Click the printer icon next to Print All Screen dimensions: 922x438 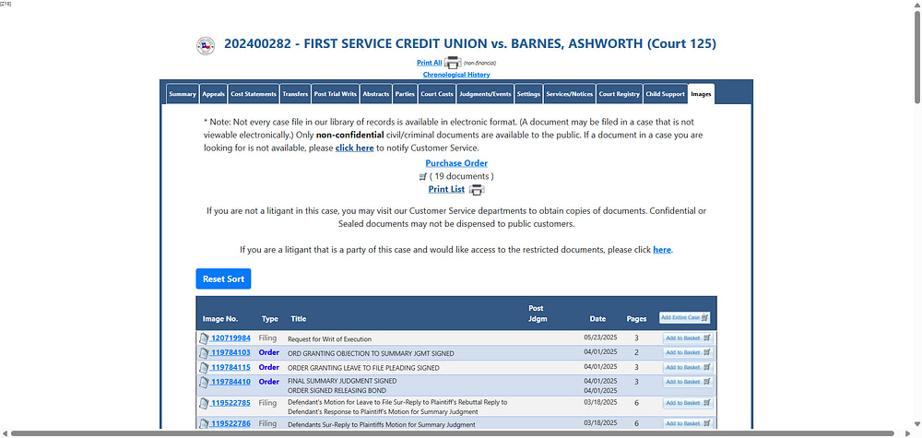[452, 63]
